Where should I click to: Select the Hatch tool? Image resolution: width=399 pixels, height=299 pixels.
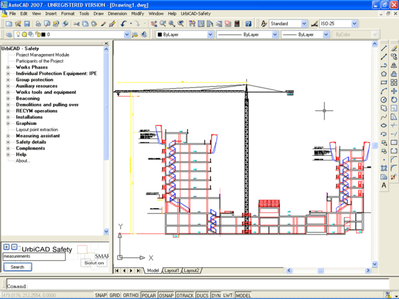tap(384, 168)
